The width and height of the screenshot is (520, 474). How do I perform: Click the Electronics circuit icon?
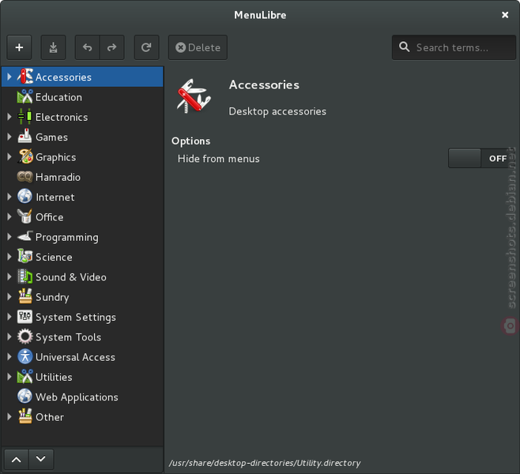(24, 116)
